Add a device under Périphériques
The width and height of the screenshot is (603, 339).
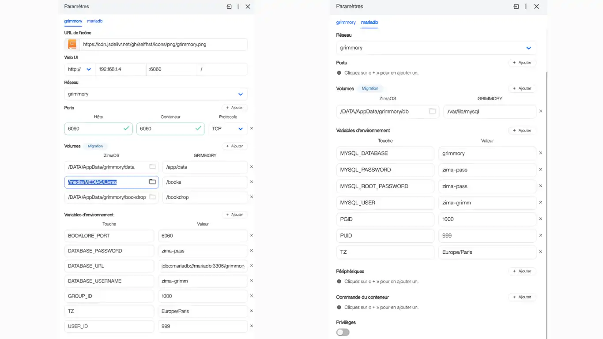(x=522, y=271)
